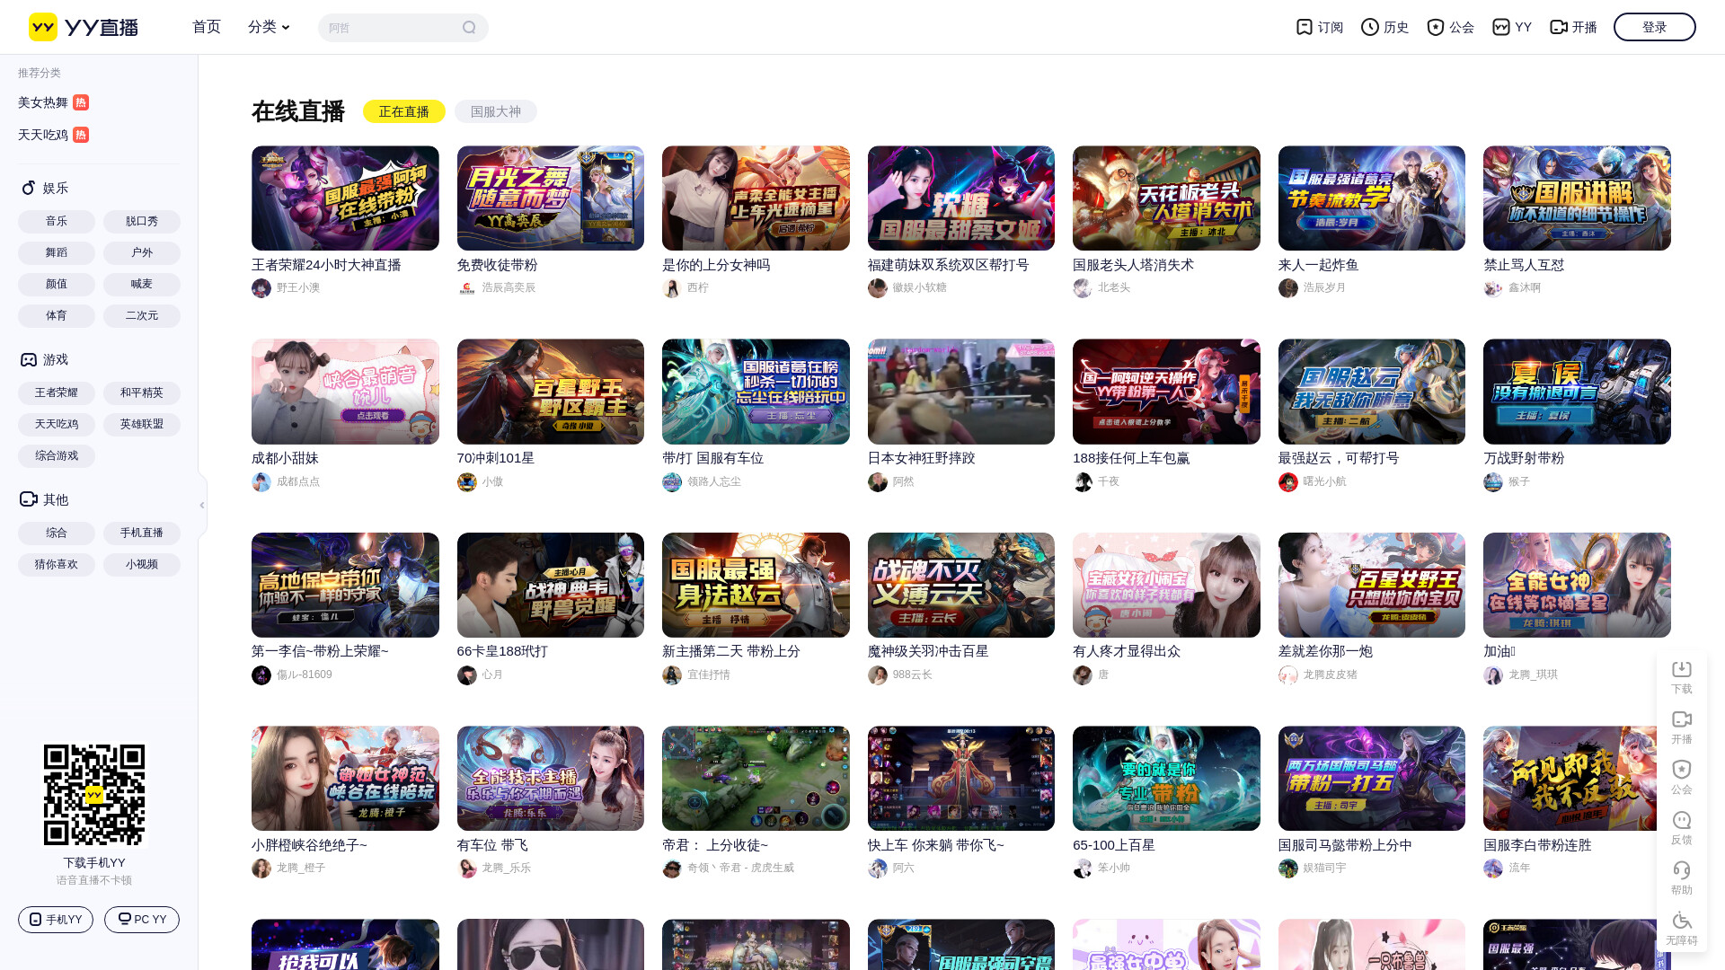Image resolution: width=1725 pixels, height=970 pixels.
Task: Click the 娱乐 section heading icon
Action: [29, 188]
